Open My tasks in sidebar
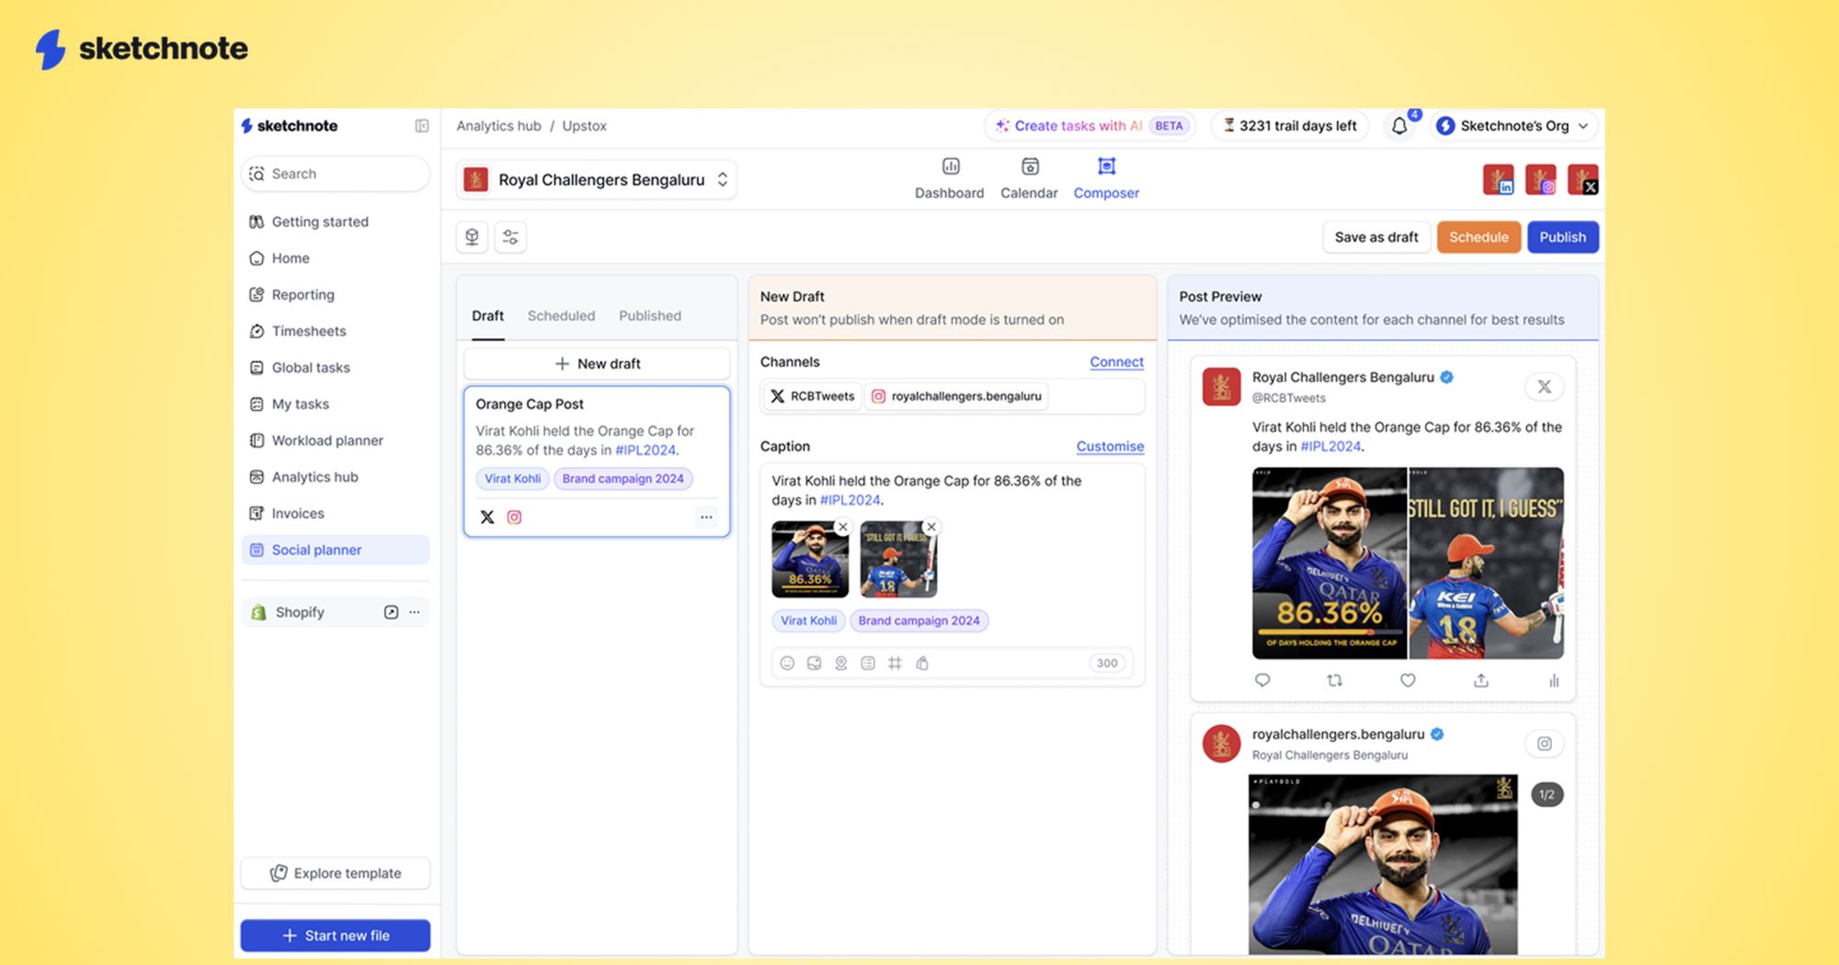The width and height of the screenshot is (1839, 965). tap(335, 404)
